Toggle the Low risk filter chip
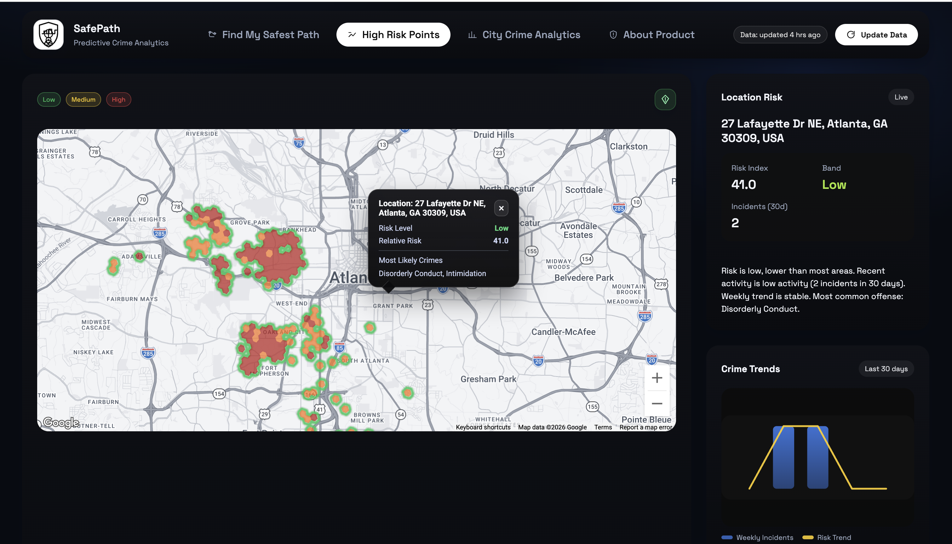This screenshot has height=544, width=952. pos(49,99)
